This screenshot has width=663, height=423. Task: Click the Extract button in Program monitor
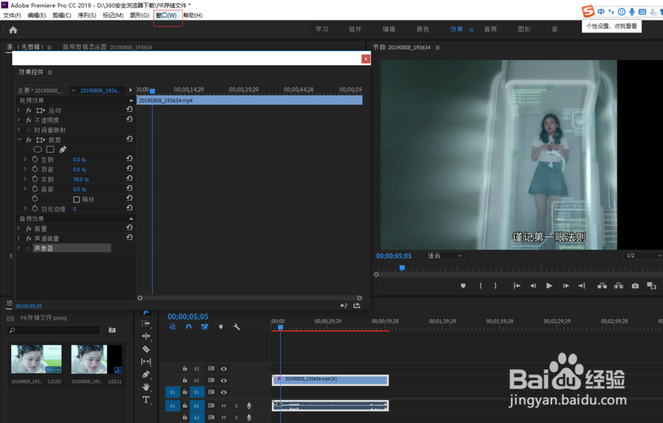(619, 286)
